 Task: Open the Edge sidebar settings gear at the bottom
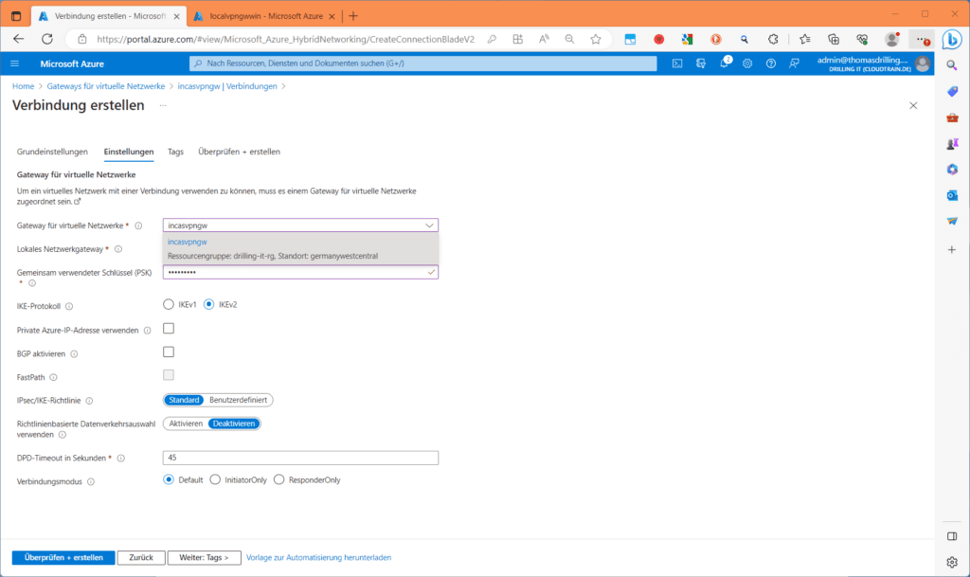[952, 562]
